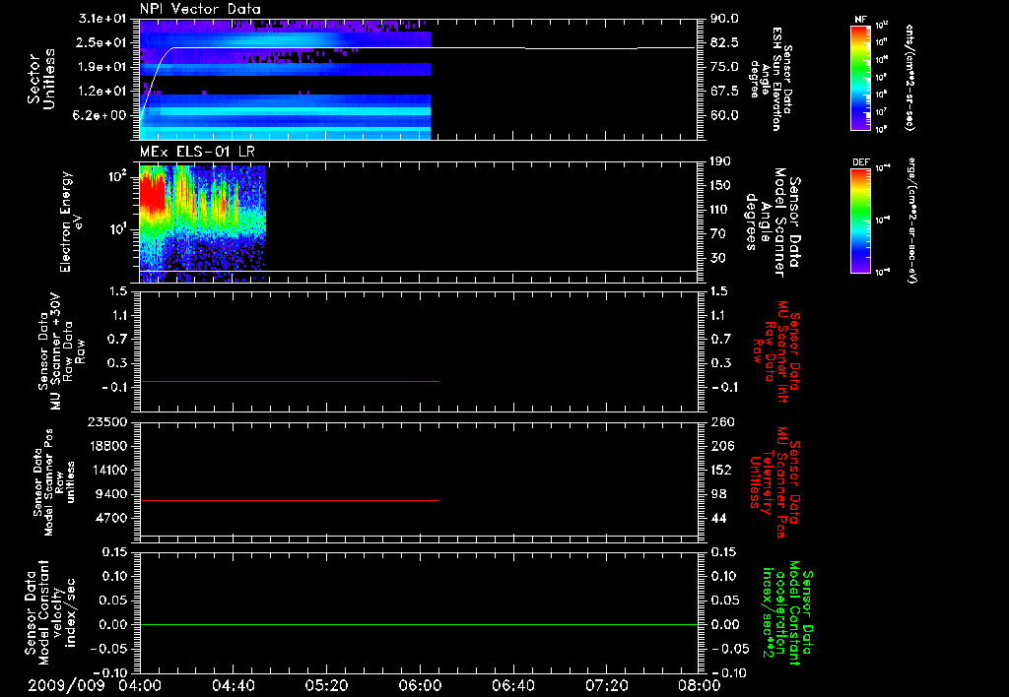Click the 1.2e+01 sector tick label

(x=102, y=92)
